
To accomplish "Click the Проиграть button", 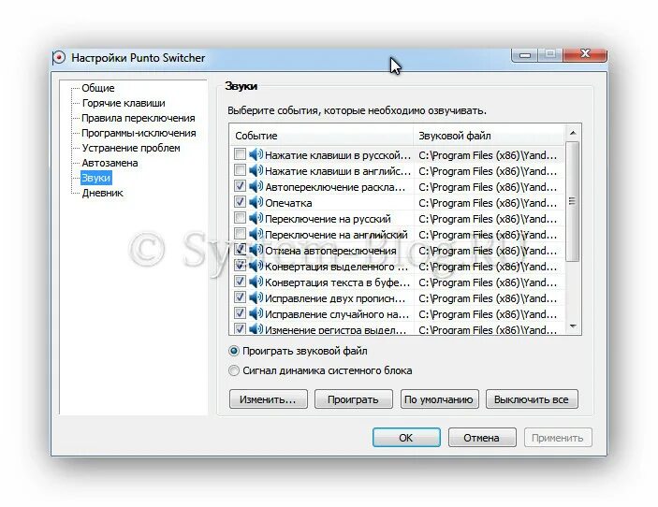I will point(354,399).
